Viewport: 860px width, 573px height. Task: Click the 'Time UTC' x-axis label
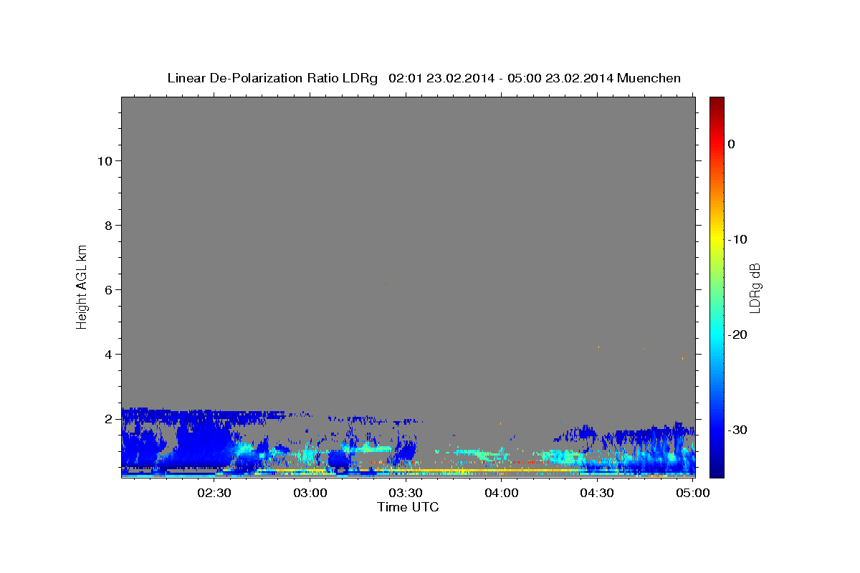pyautogui.click(x=408, y=507)
